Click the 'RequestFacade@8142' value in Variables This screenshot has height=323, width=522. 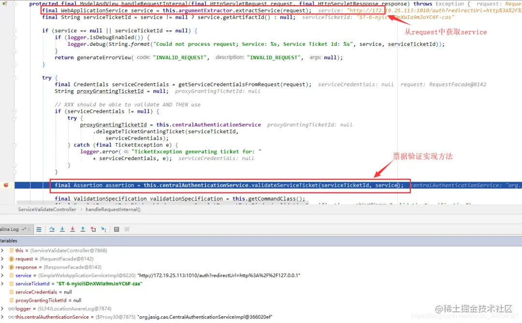tap(67, 259)
